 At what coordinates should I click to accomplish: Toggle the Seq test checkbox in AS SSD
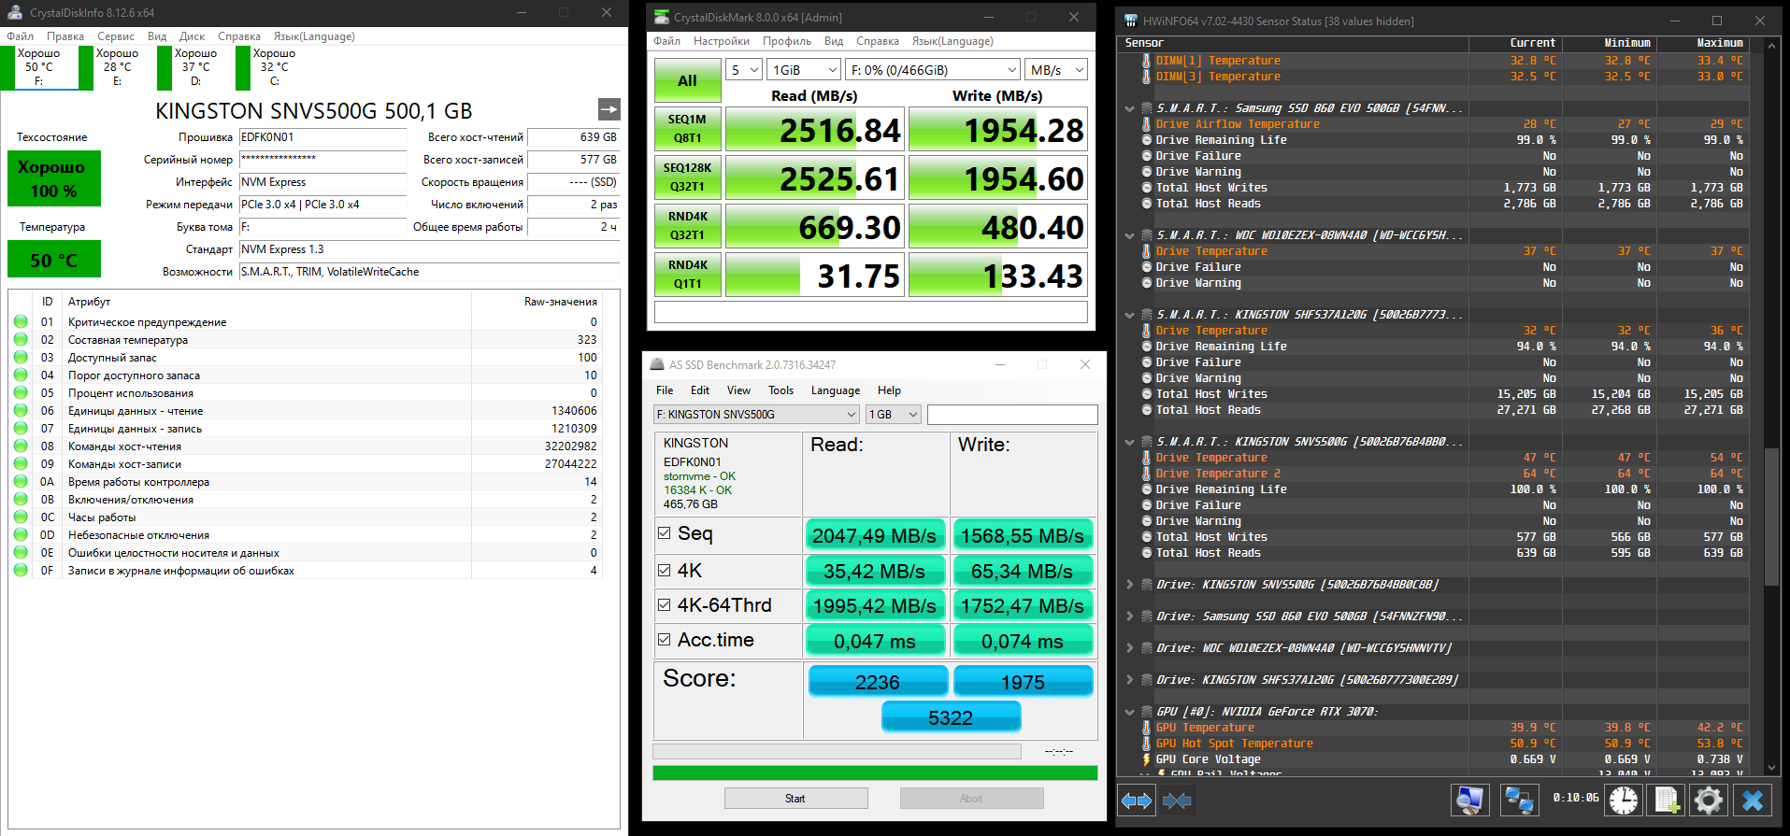pos(665,533)
